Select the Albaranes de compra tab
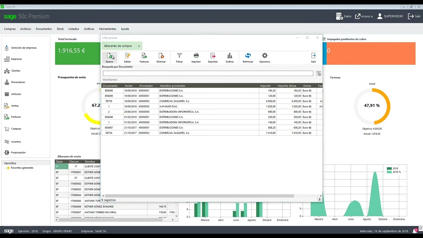Image resolution: width=423 pixels, height=238 pixels. pos(118,46)
